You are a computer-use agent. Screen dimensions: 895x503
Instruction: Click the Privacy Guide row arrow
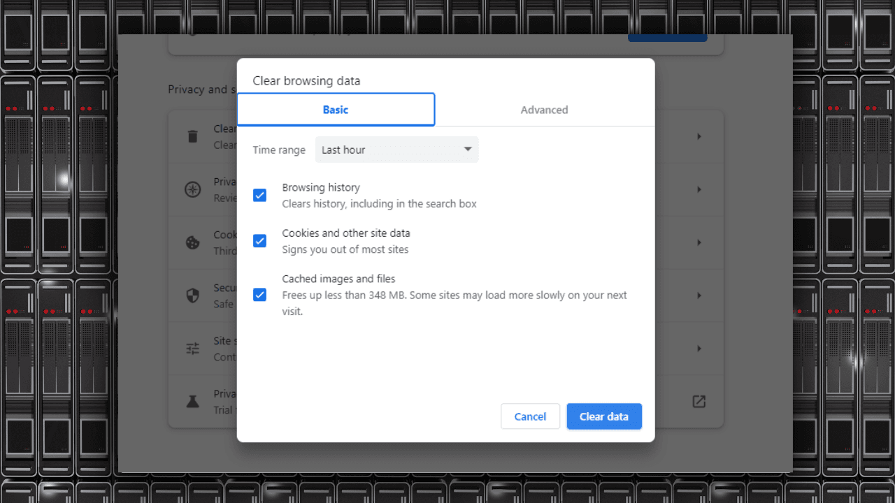[699, 189]
